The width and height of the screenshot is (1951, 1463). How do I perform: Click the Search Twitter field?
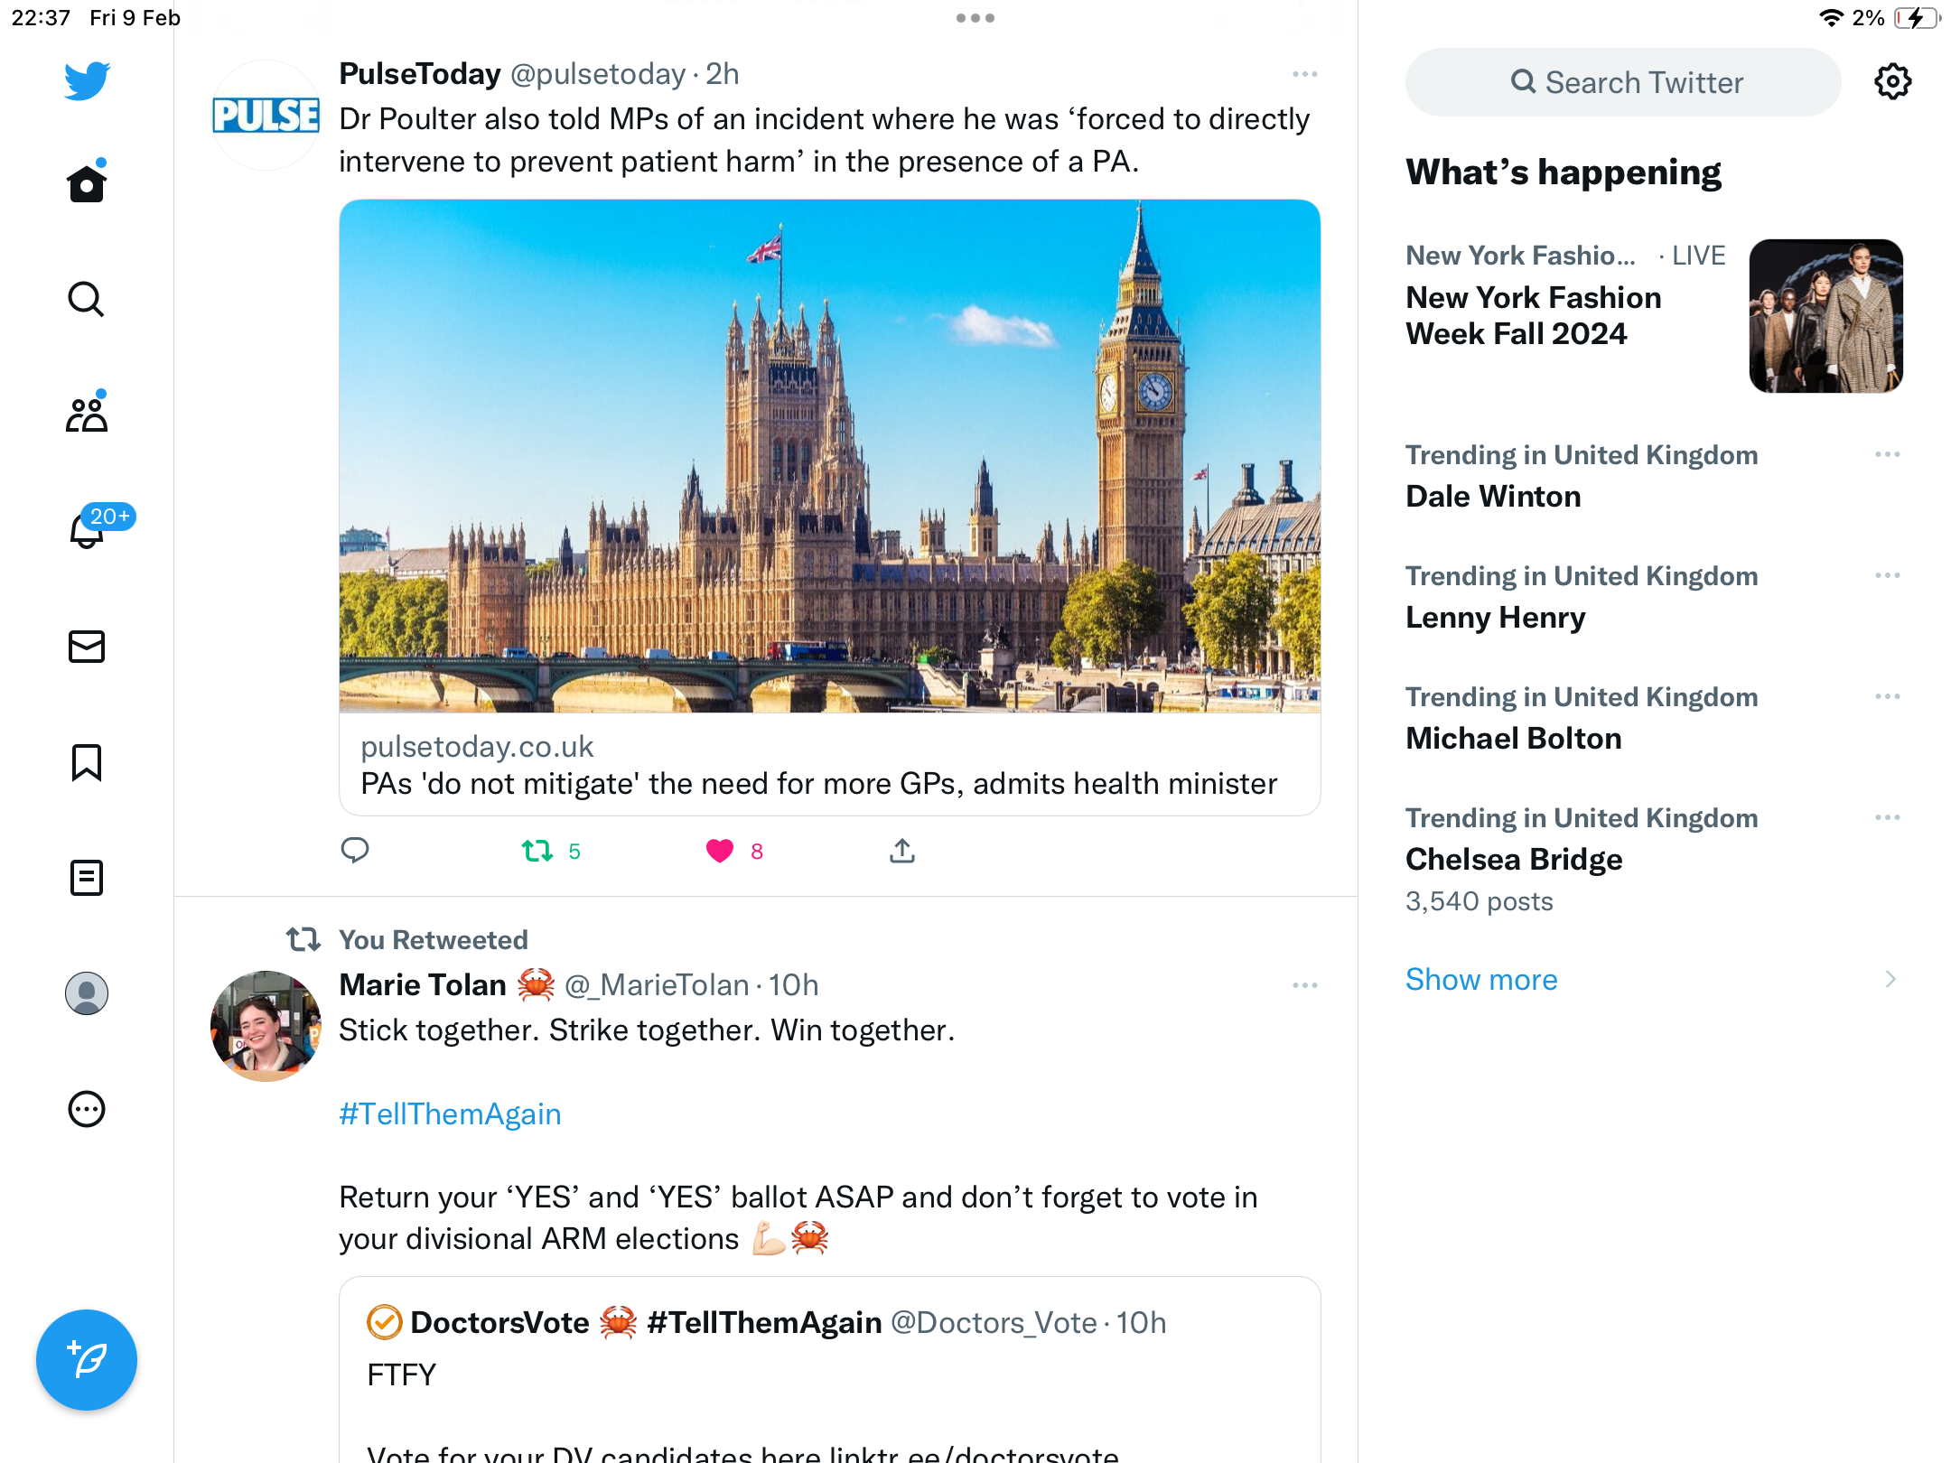(1623, 82)
